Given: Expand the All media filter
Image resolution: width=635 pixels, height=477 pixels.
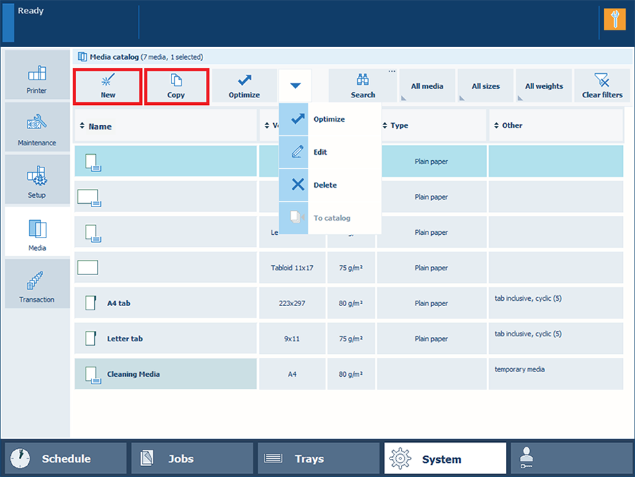Looking at the screenshot, I should (x=426, y=86).
